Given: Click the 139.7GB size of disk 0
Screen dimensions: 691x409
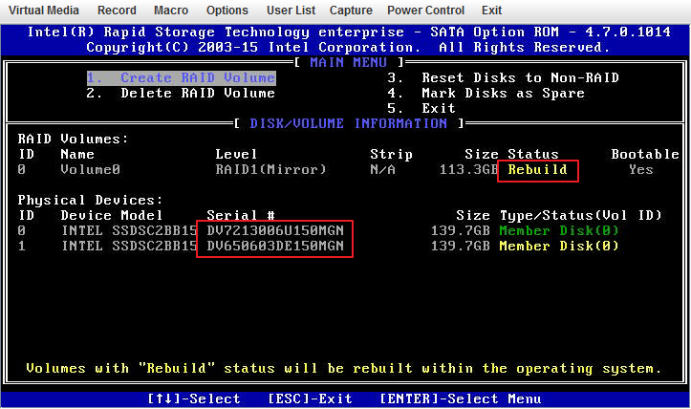Looking at the screenshot, I should click(460, 231).
